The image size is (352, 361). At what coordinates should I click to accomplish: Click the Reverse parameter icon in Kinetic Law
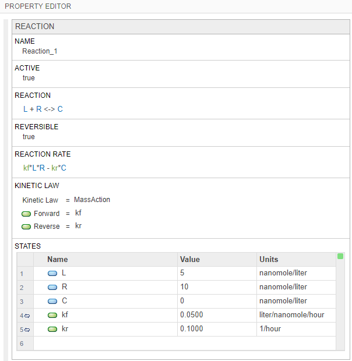(26, 226)
